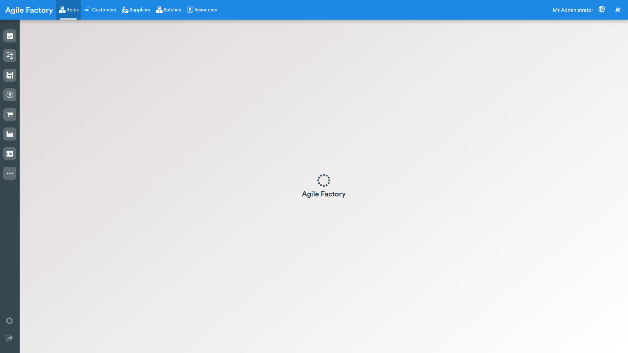Open the factory production sidebar icon
This screenshot has height=353, width=628.
coord(10,134)
